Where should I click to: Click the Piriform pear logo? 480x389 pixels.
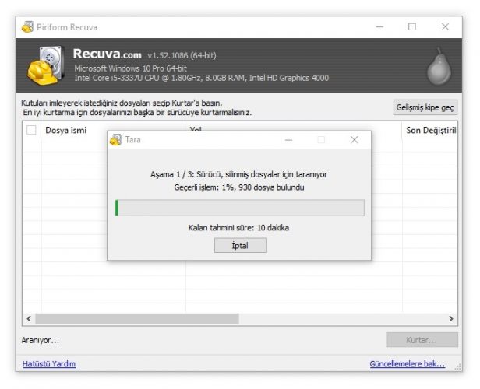pos(439,67)
